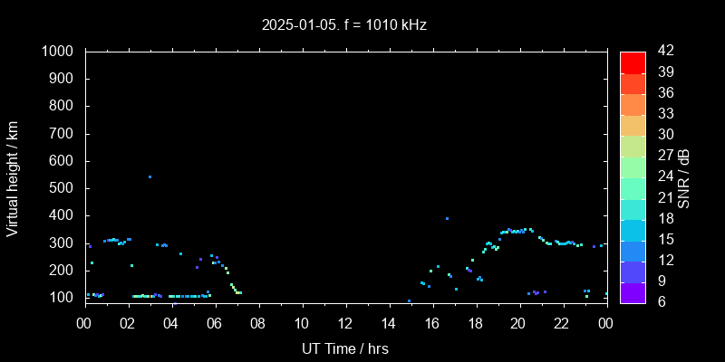Click the 12 tick label on time axis

point(344,323)
